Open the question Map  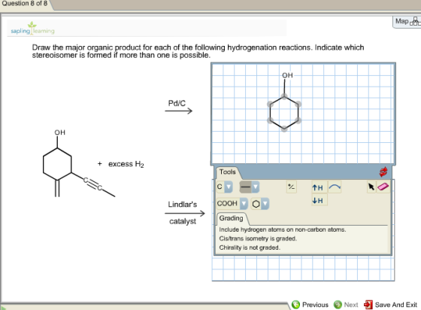tap(407, 22)
